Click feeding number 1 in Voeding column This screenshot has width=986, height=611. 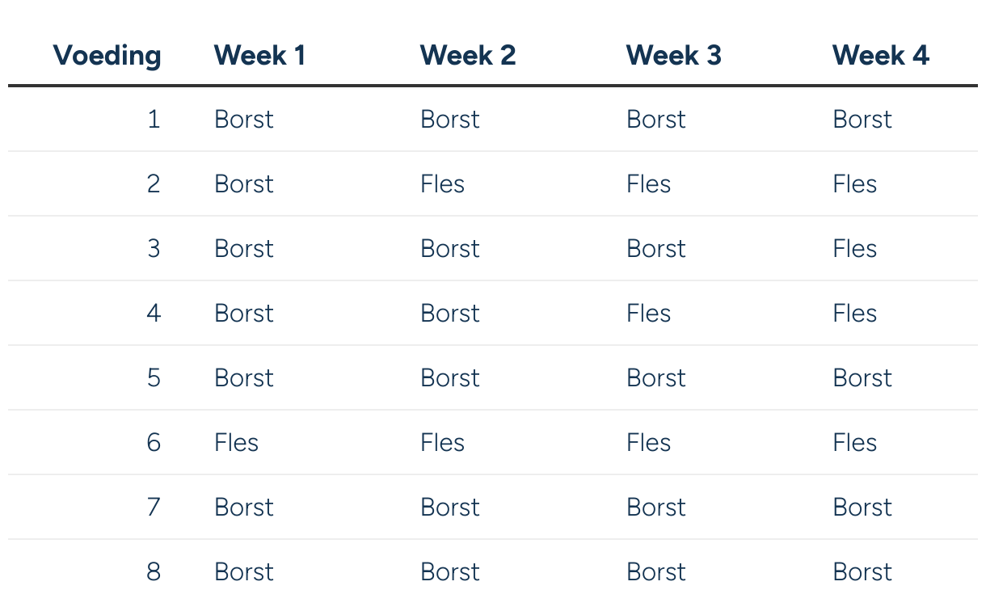point(154,120)
